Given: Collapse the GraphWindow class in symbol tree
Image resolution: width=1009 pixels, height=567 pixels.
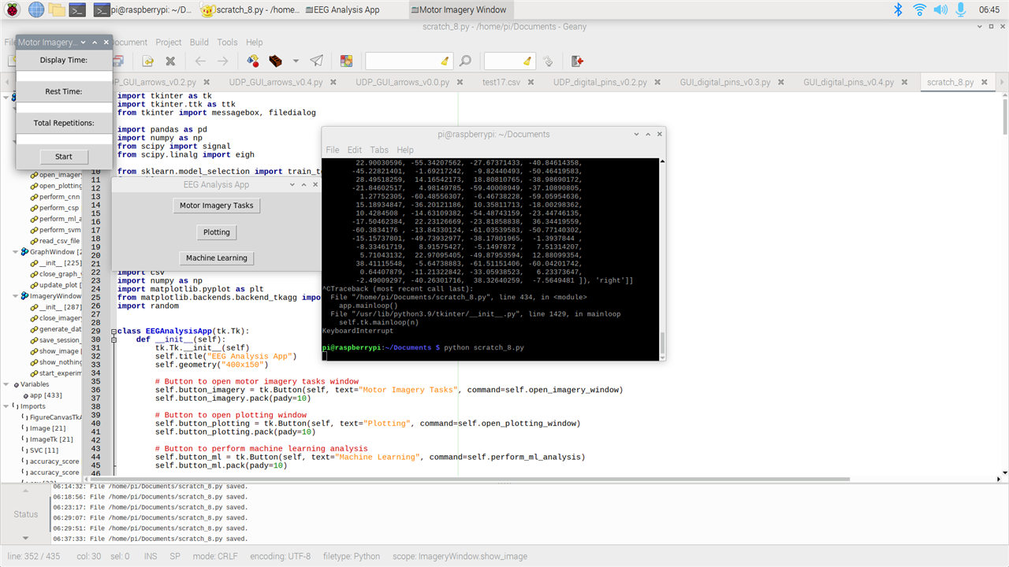Looking at the screenshot, I should 15,252.
